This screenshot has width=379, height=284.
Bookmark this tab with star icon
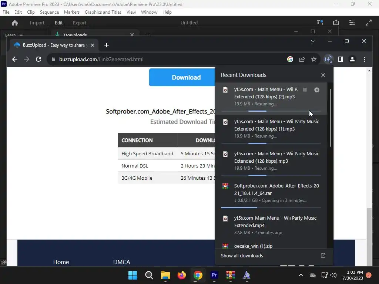coord(314,59)
